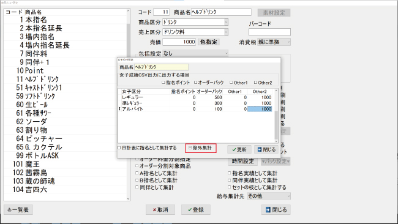The width and height of the screenshot is (398, 224).
Task: Enable 日計表に指名として集計する checkbox
Action: pyautogui.click(x=119, y=148)
